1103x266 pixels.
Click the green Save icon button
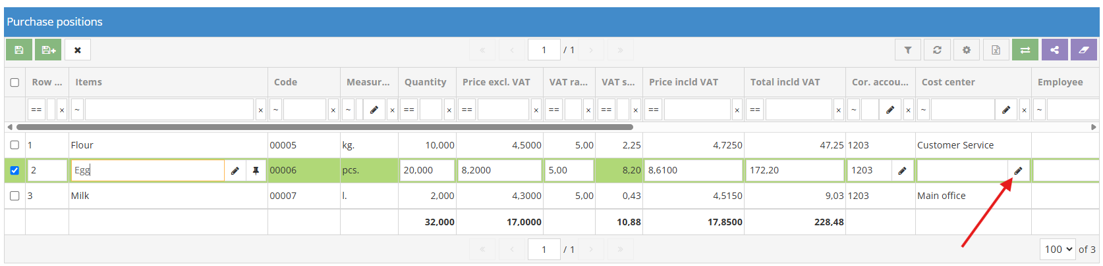[x=19, y=50]
